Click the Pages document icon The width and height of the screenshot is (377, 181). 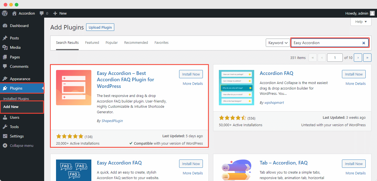pos(6,57)
